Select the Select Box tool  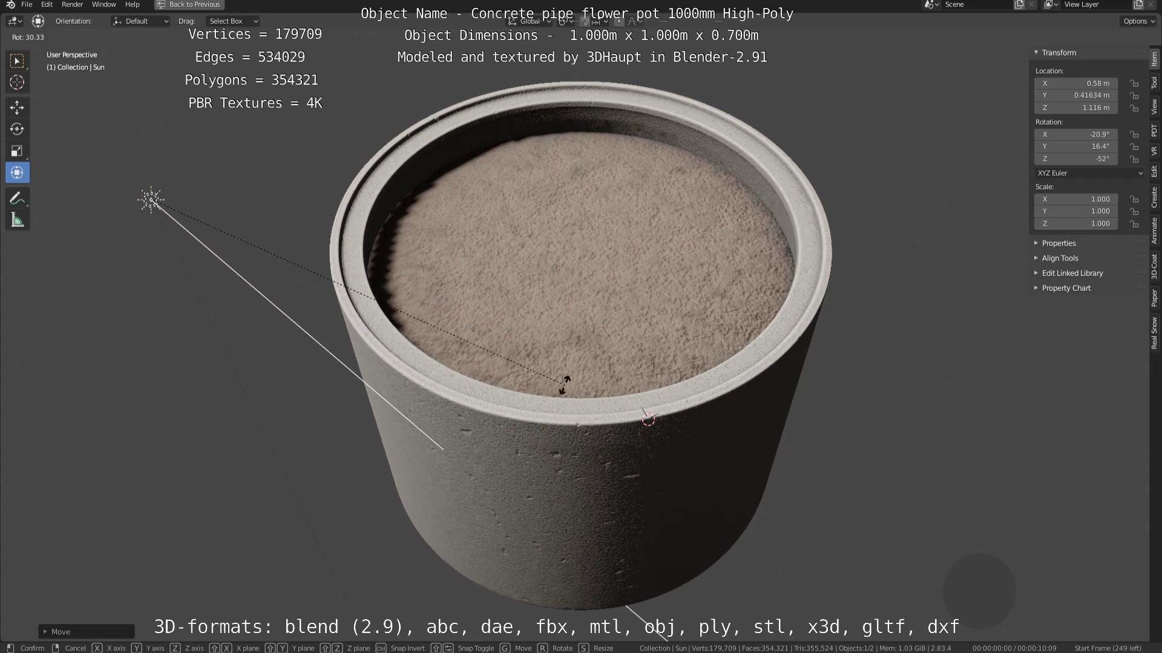click(17, 60)
